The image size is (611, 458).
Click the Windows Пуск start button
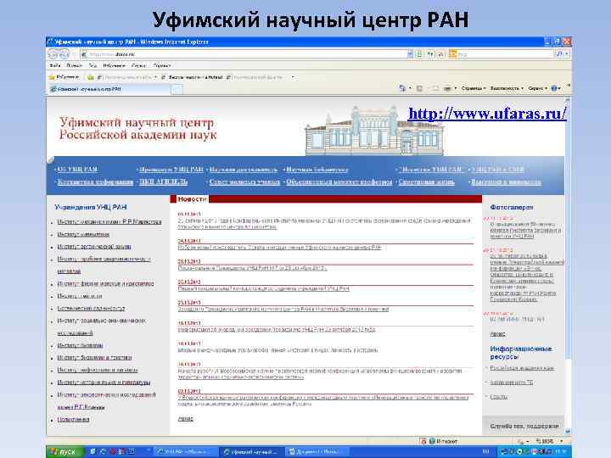click(65, 452)
